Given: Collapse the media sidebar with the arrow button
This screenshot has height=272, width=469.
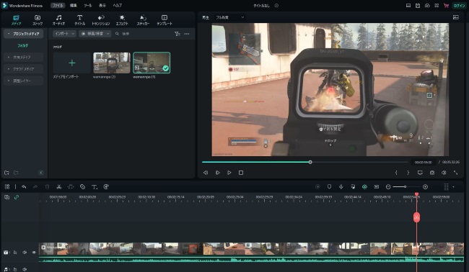Looking at the screenshot, I should click(41, 173).
